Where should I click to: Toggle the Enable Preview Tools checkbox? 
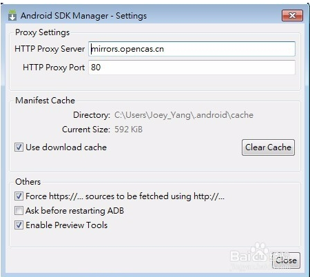(19, 225)
